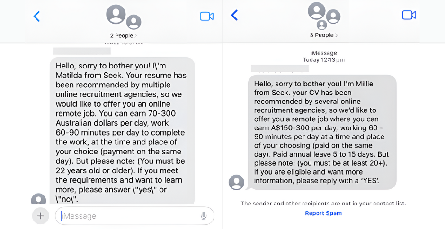445x229 pixels.
Task: Tap the "not in your contact list" notice
Action: pos(323,204)
